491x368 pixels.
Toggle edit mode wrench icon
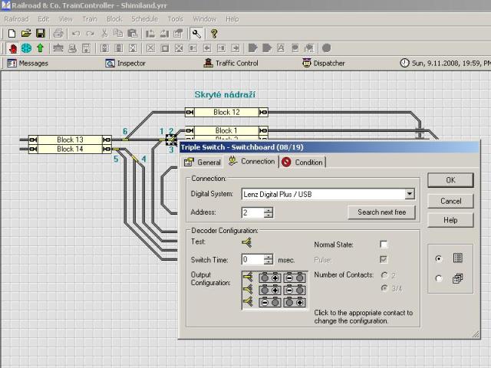[x=196, y=34]
